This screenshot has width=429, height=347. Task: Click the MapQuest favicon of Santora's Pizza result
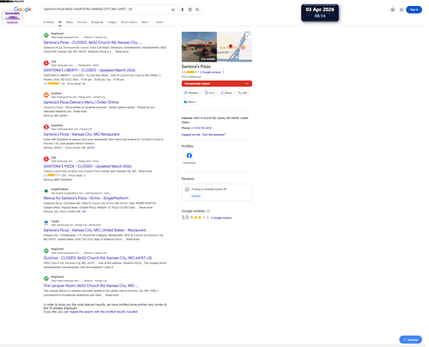click(x=46, y=35)
